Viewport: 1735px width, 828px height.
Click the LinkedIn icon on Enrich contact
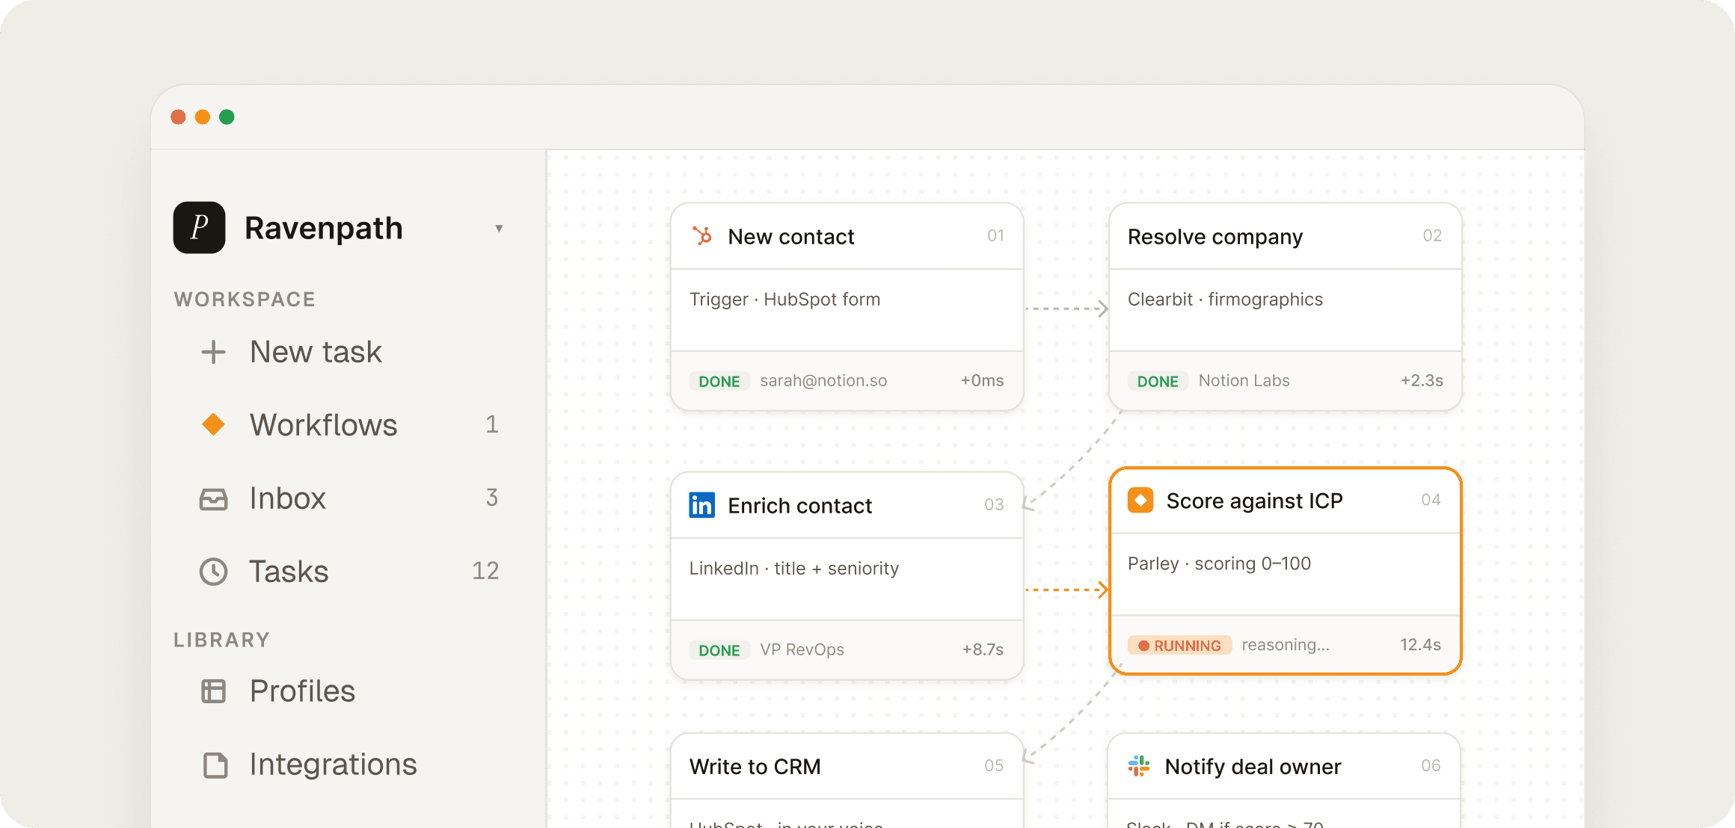(x=701, y=505)
